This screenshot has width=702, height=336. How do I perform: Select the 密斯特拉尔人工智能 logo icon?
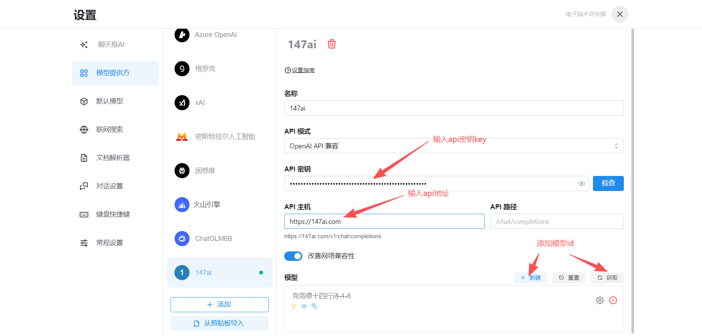click(182, 137)
